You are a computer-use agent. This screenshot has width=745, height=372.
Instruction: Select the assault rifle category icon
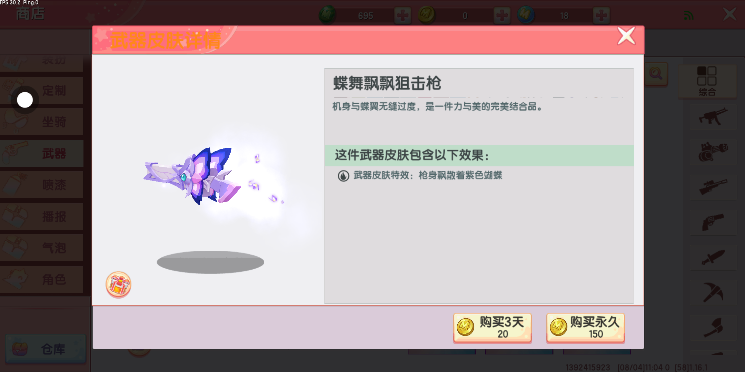(713, 117)
